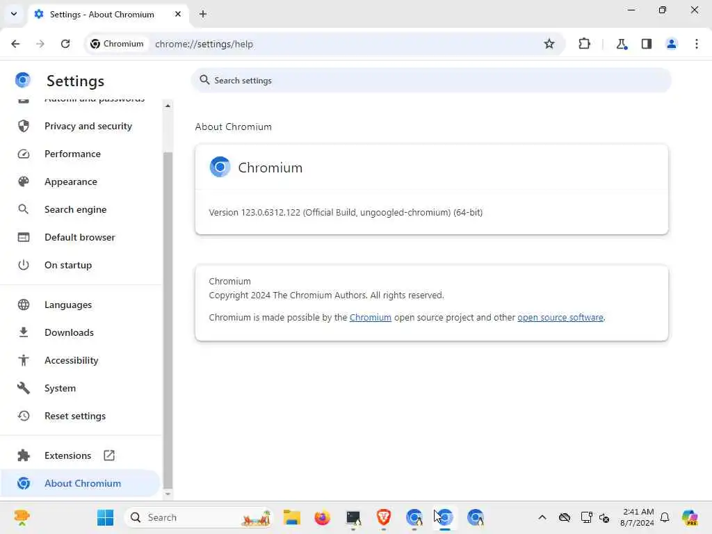Viewport: 712px width, 534px height.
Task: Open File Explorer from the taskbar
Action: 291,517
